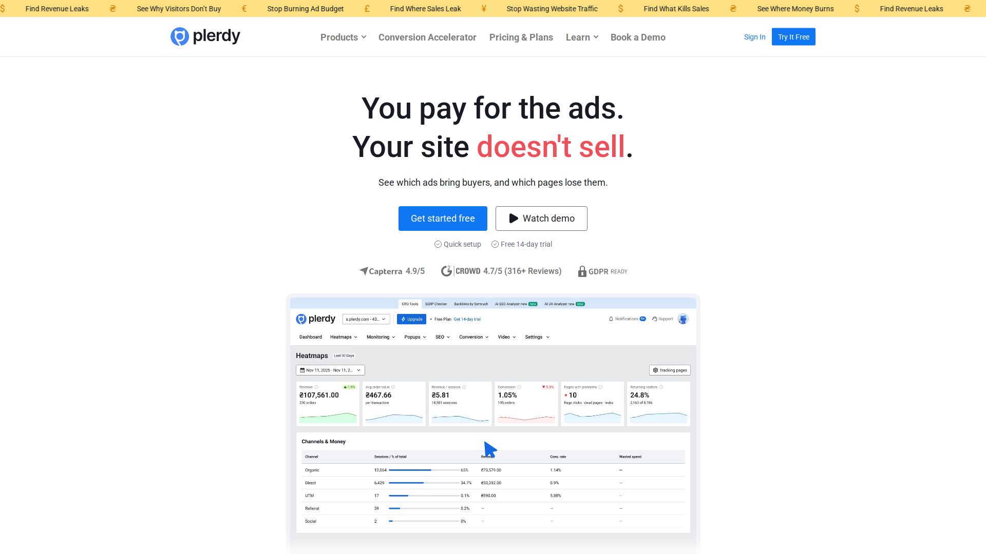This screenshot has height=554, width=986.
Task: Select the CRO Tools tab
Action: 410,304
